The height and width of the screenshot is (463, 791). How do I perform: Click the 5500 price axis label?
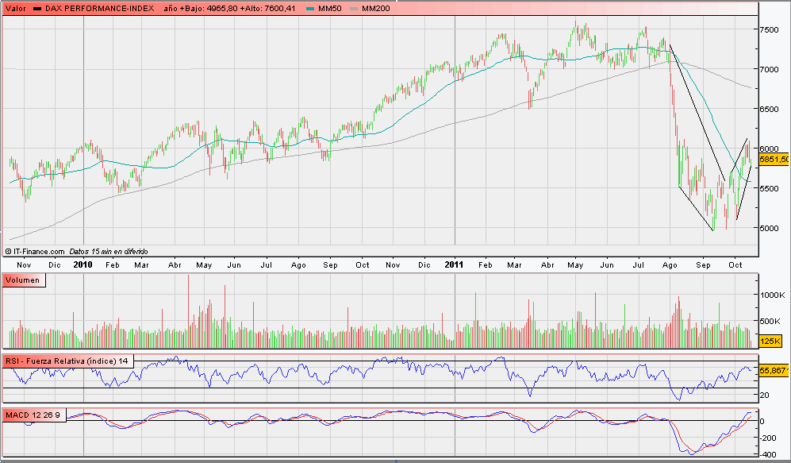(770, 188)
